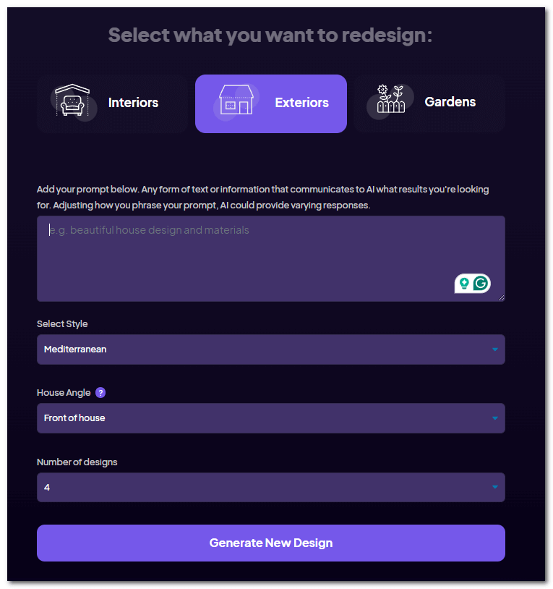Image resolution: width=553 pixels, height=589 pixels.
Task: Switch to the Gardens tab
Action: pyautogui.click(x=429, y=102)
